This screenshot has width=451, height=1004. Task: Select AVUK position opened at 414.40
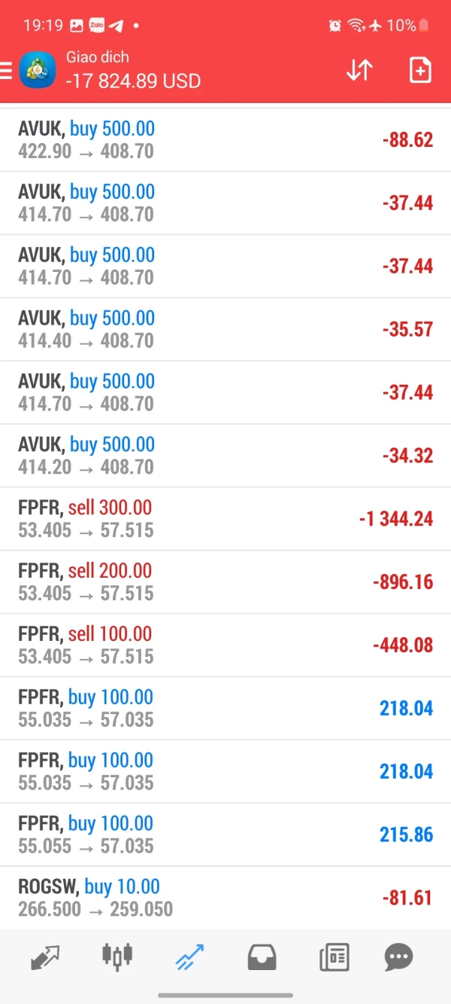(225, 329)
